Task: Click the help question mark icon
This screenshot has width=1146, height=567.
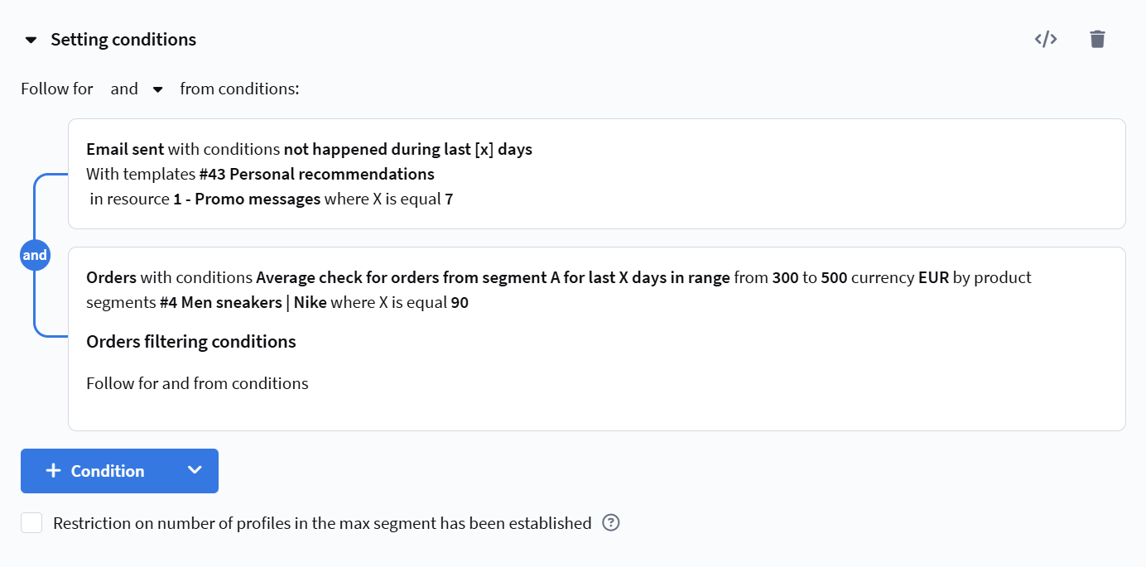Action: point(611,523)
